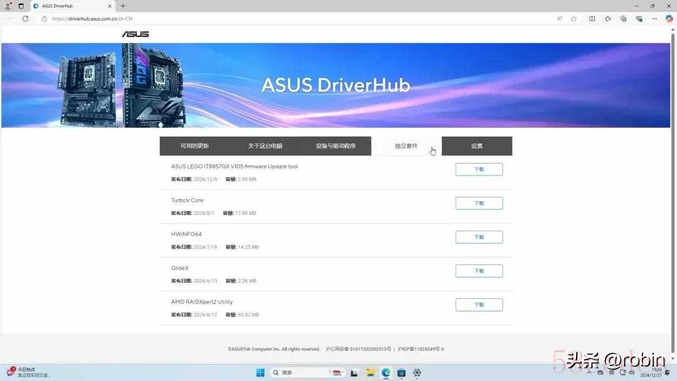Select the 独立套件 tab

[x=406, y=146]
